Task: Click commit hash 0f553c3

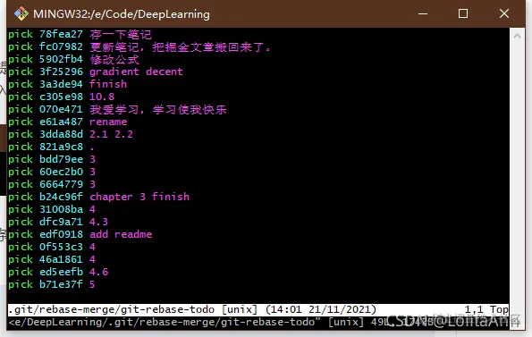Action: tap(61, 247)
